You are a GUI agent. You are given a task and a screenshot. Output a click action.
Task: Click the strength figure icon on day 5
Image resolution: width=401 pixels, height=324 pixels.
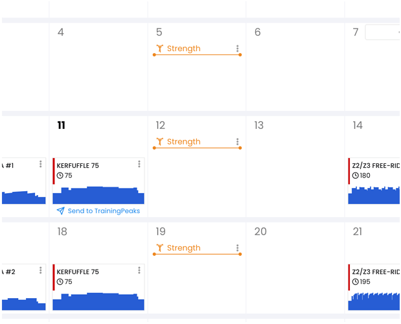pyautogui.click(x=160, y=49)
